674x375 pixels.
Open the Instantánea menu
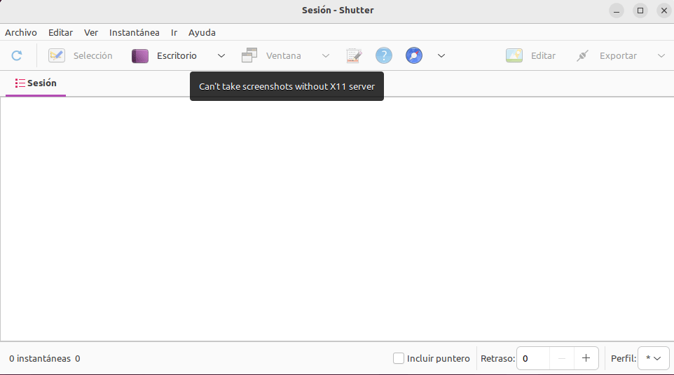[134, 33]
